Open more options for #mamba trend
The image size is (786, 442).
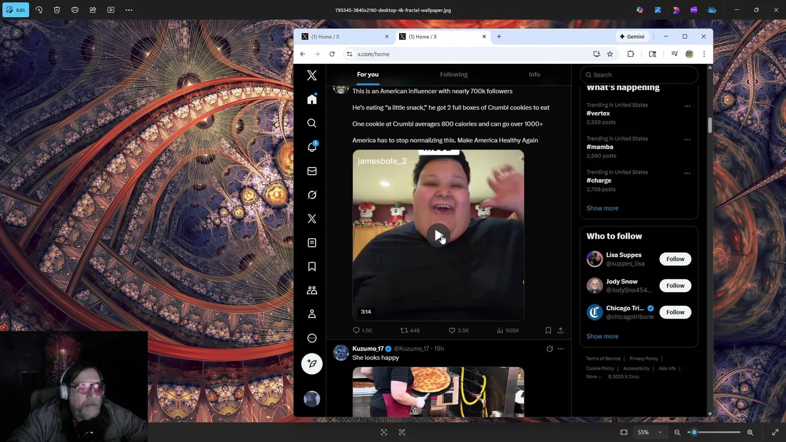[x=687, y=139]
